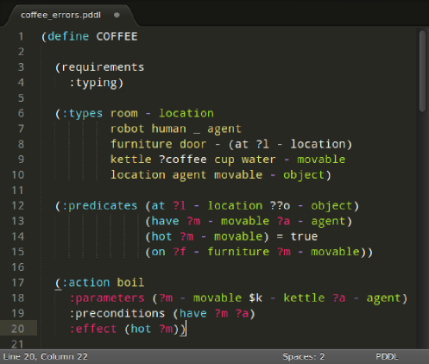
Task: Click the action name boil
Action: [130, 283]
